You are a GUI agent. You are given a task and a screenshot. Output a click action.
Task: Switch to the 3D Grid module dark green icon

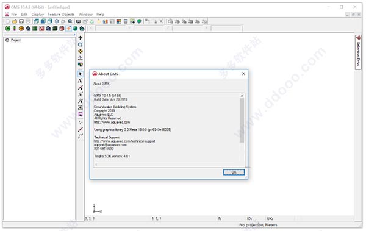[x=55, y=29]
